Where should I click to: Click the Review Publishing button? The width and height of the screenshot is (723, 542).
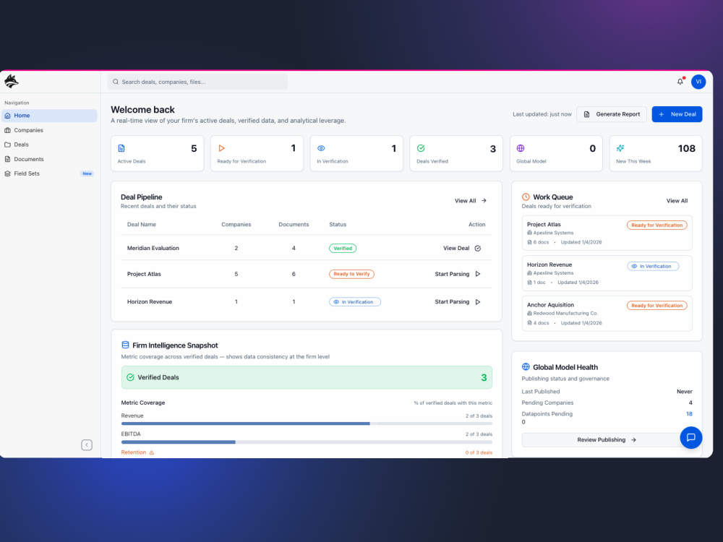(x=607, y=439)
